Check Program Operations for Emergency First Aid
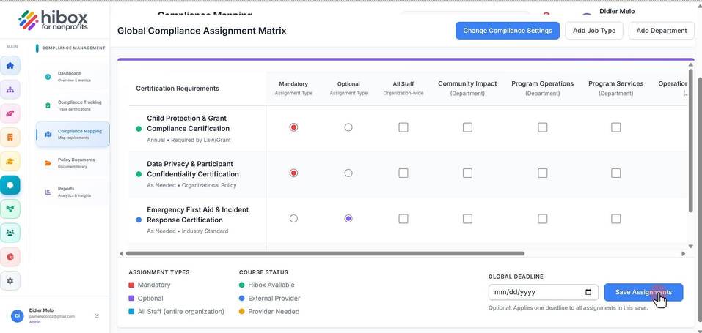 [543, 219]
